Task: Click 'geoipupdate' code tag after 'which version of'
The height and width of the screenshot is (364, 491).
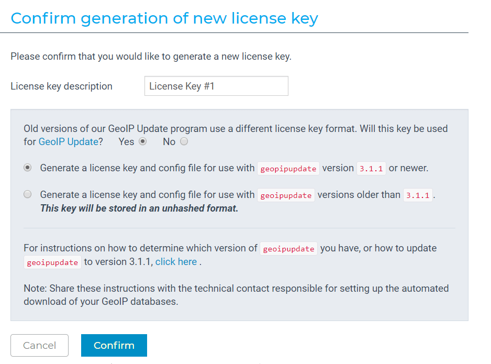Action: (x=288, y=249)
